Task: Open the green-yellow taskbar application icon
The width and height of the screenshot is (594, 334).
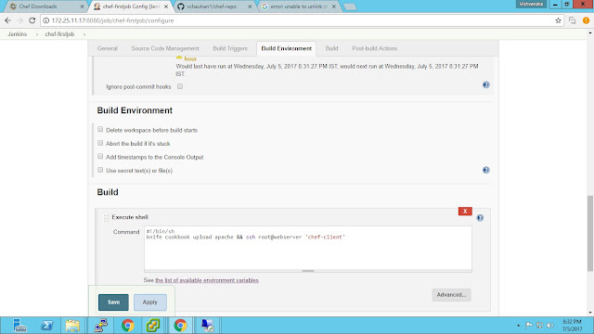Action: coord(153,326)
